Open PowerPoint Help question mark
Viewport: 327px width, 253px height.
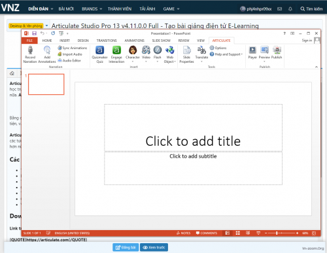[284, 33]
